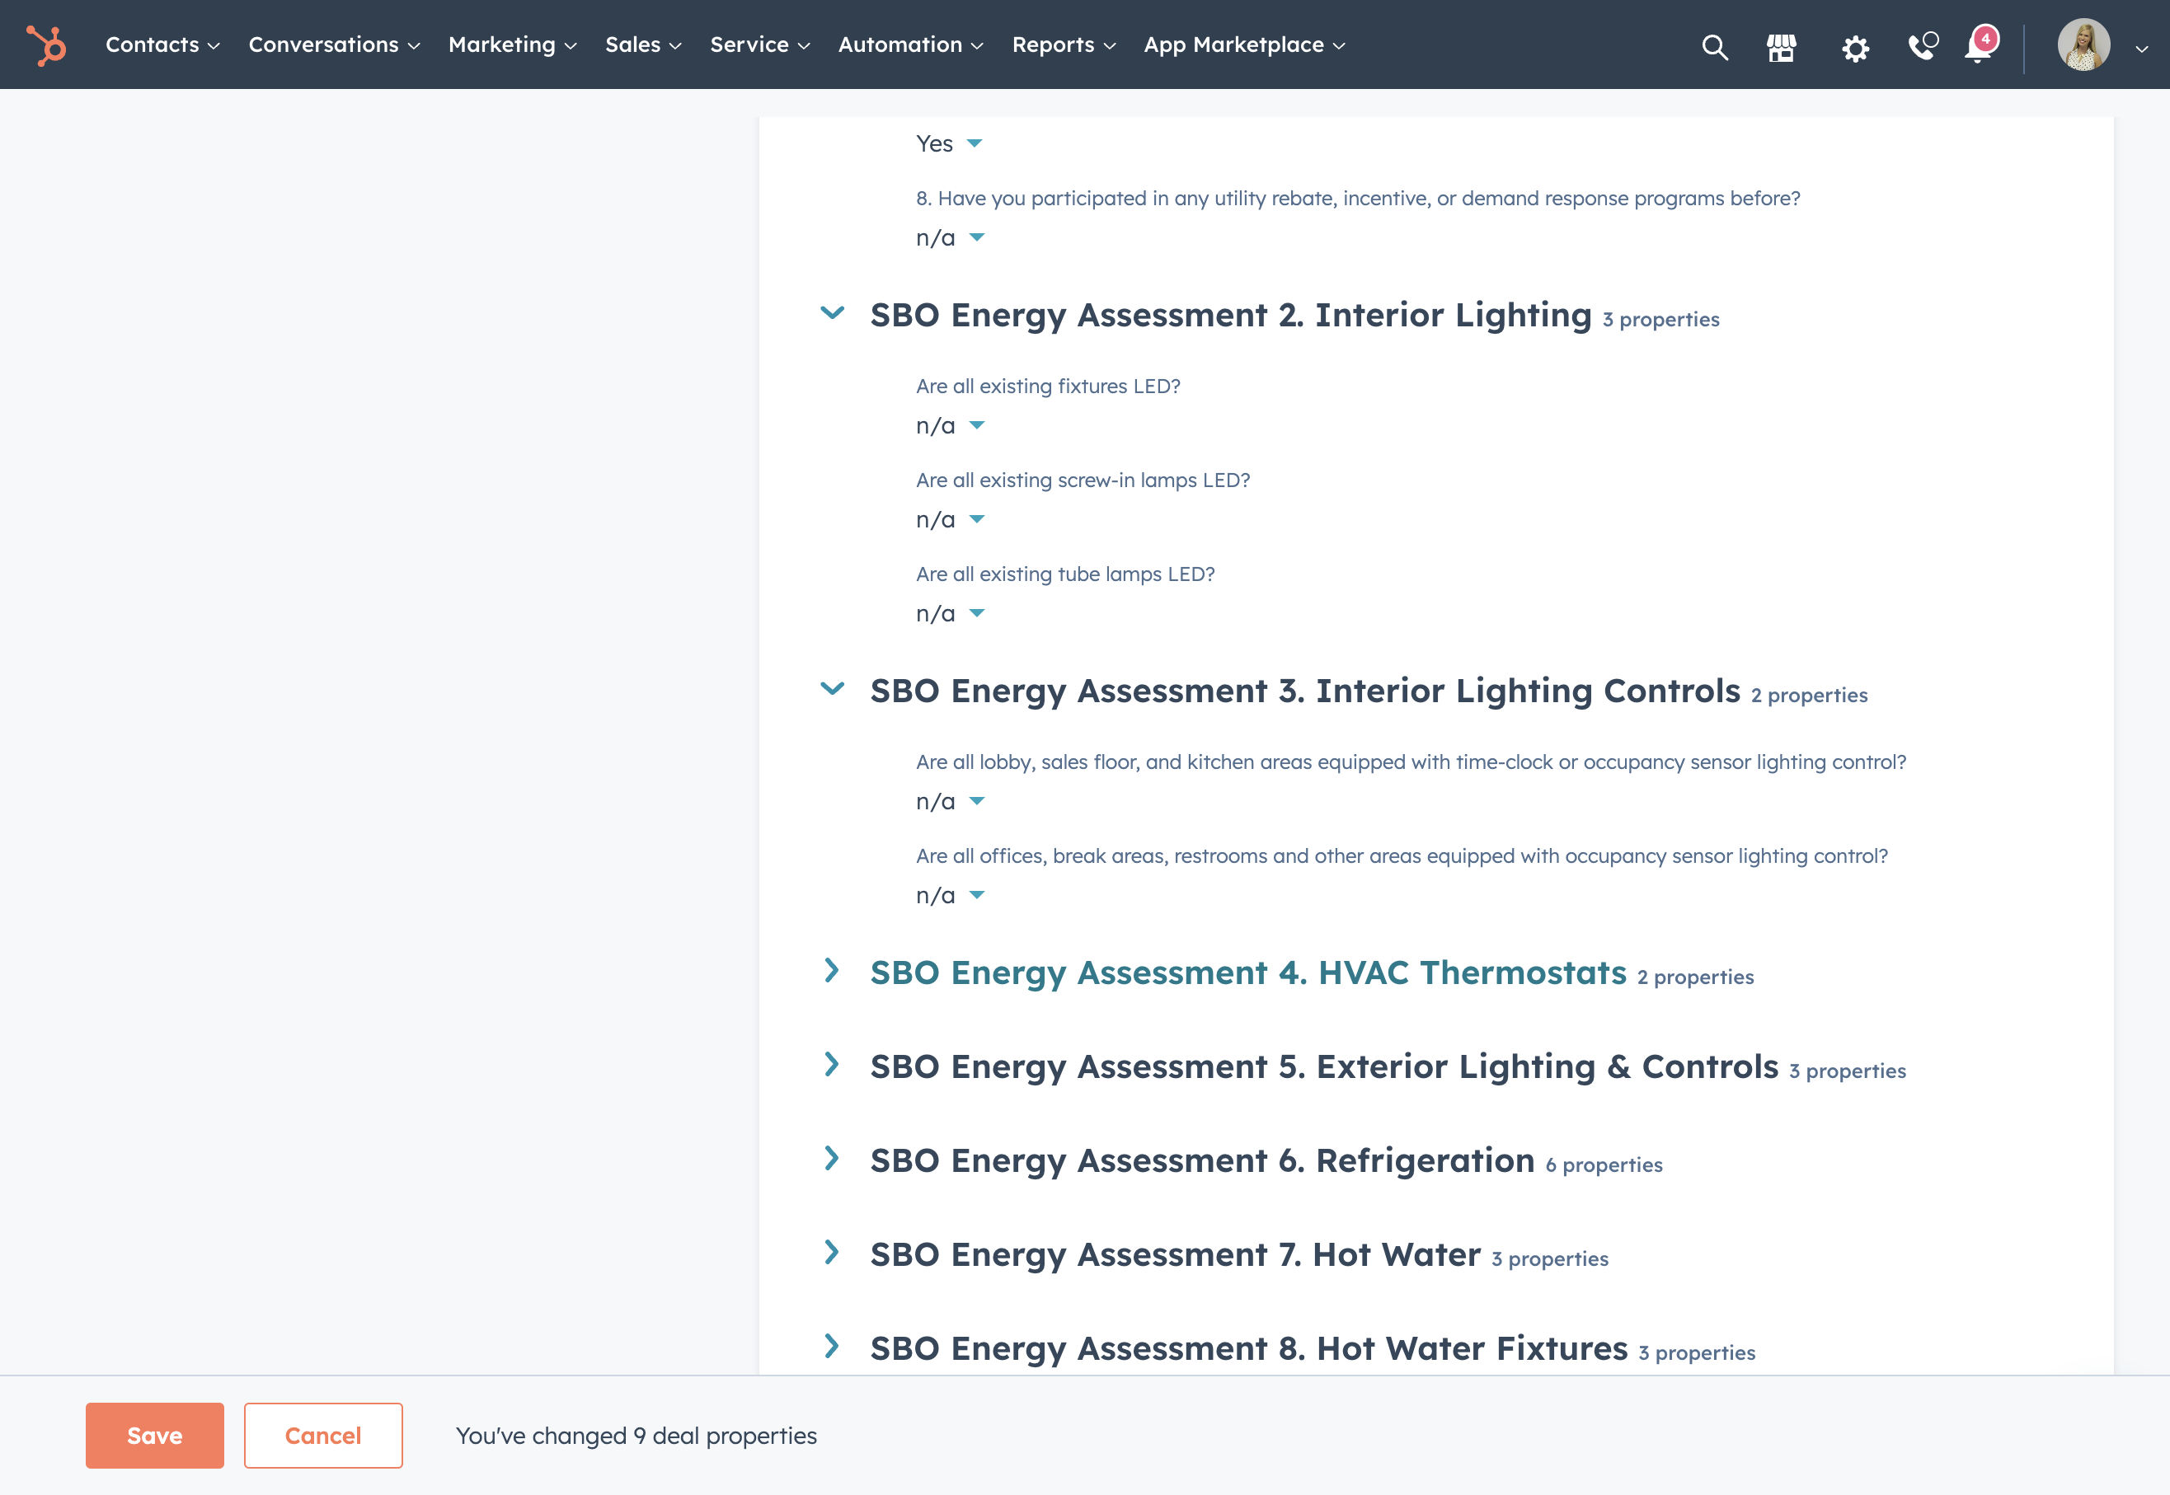
Task: Click the user profile avatar
Action: [2083, 45]
